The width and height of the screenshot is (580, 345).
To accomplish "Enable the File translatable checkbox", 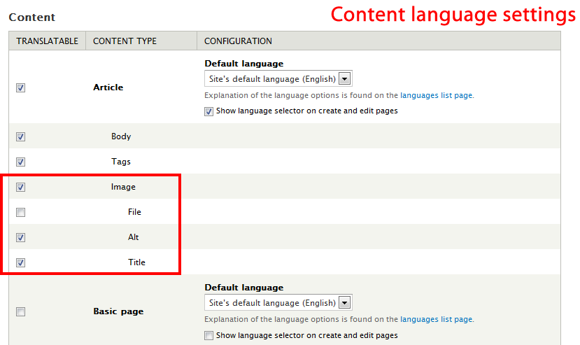I will 21,212.
